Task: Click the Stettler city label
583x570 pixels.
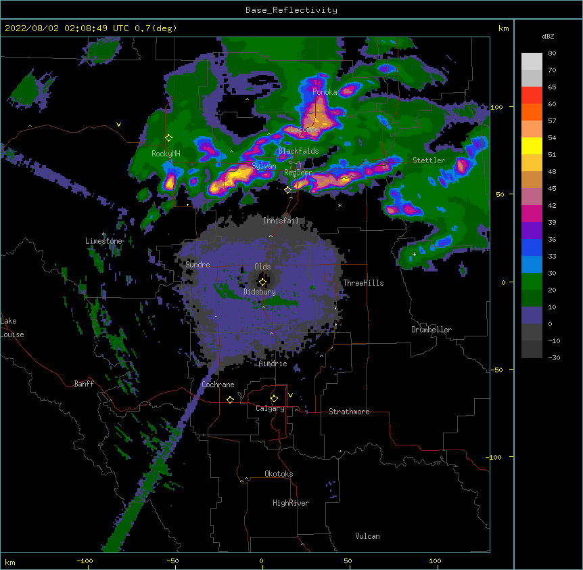Action: point(429,160)
